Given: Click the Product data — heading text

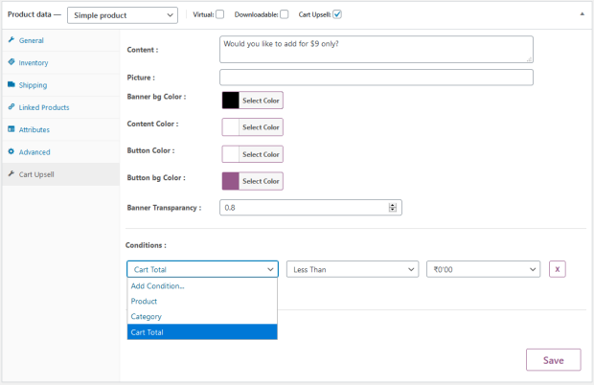Looking at the screenshot, I should tap(34, 14).
